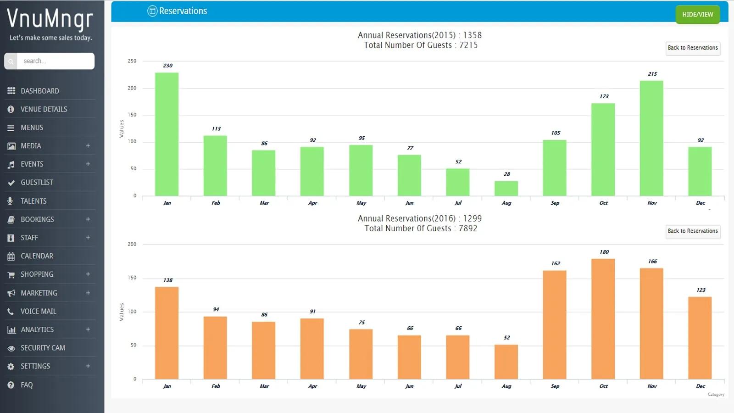This screenshot has width=734, height=413.
Task: Toggle panel with HIDE/VIEW button
Action: click(697, 15)
